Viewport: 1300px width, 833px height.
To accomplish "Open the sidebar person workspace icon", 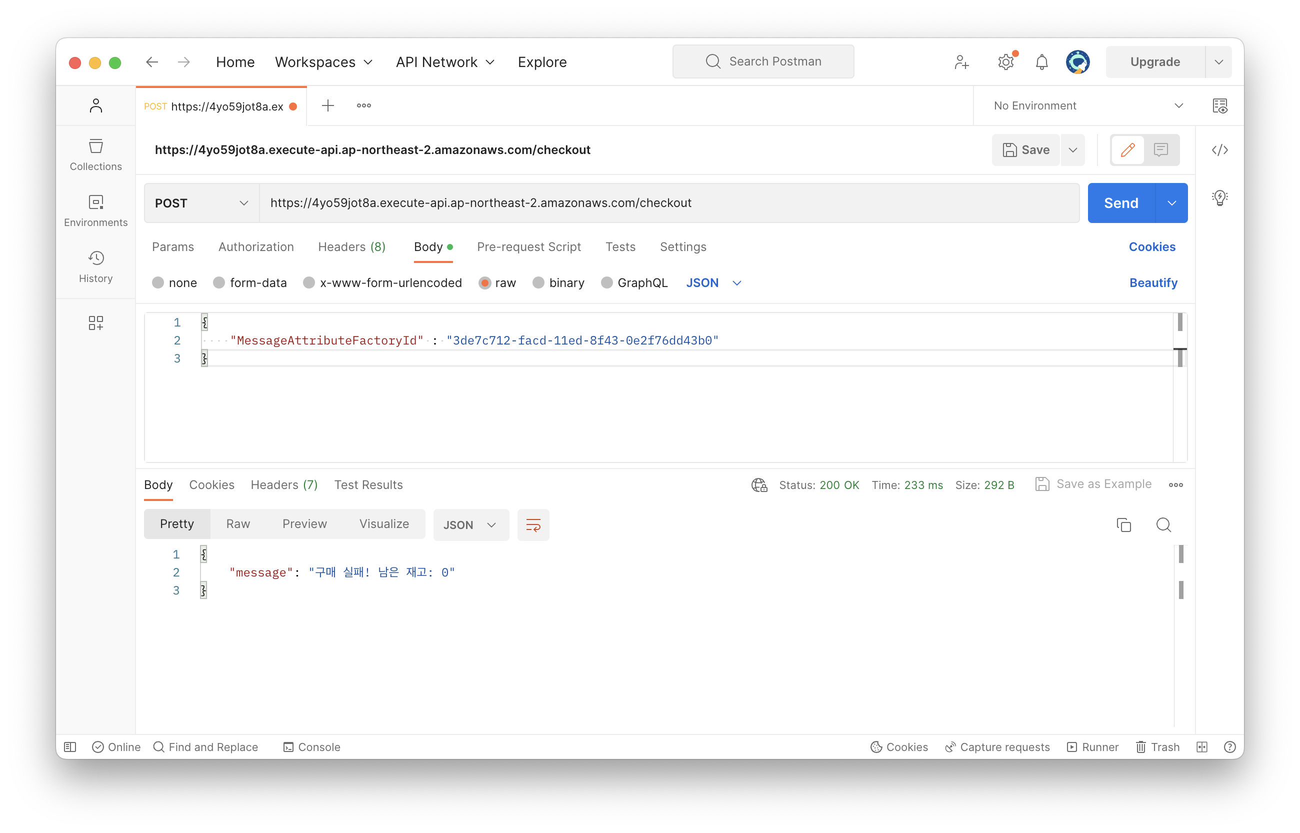I will pos(95,105).
